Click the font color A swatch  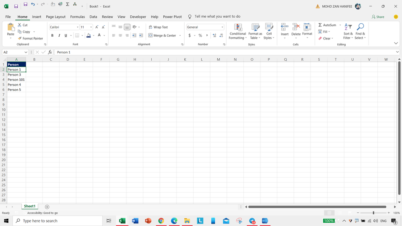99,35
